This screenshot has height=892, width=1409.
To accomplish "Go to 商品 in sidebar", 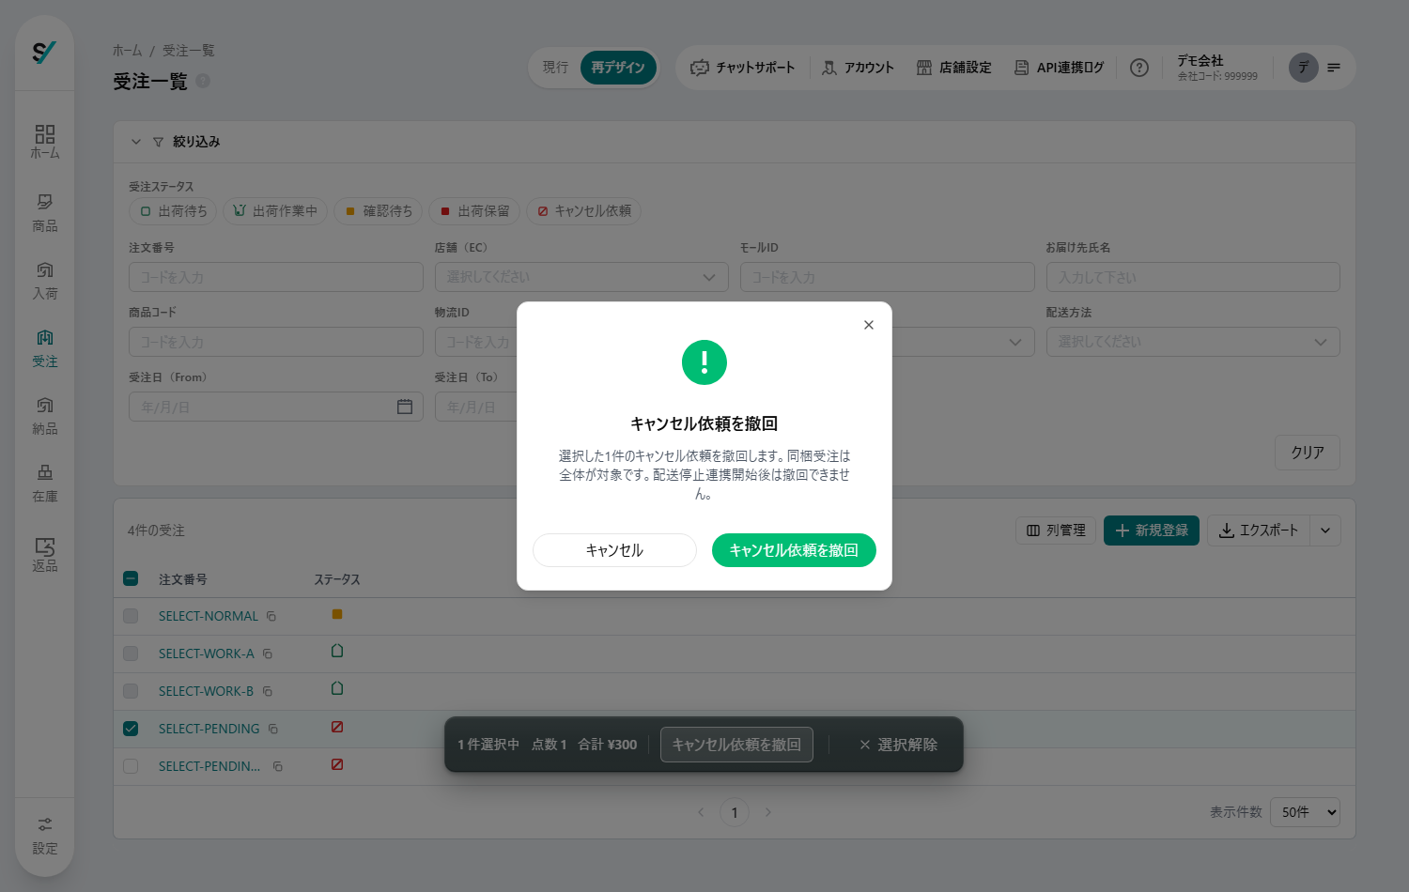I will 44,213.
